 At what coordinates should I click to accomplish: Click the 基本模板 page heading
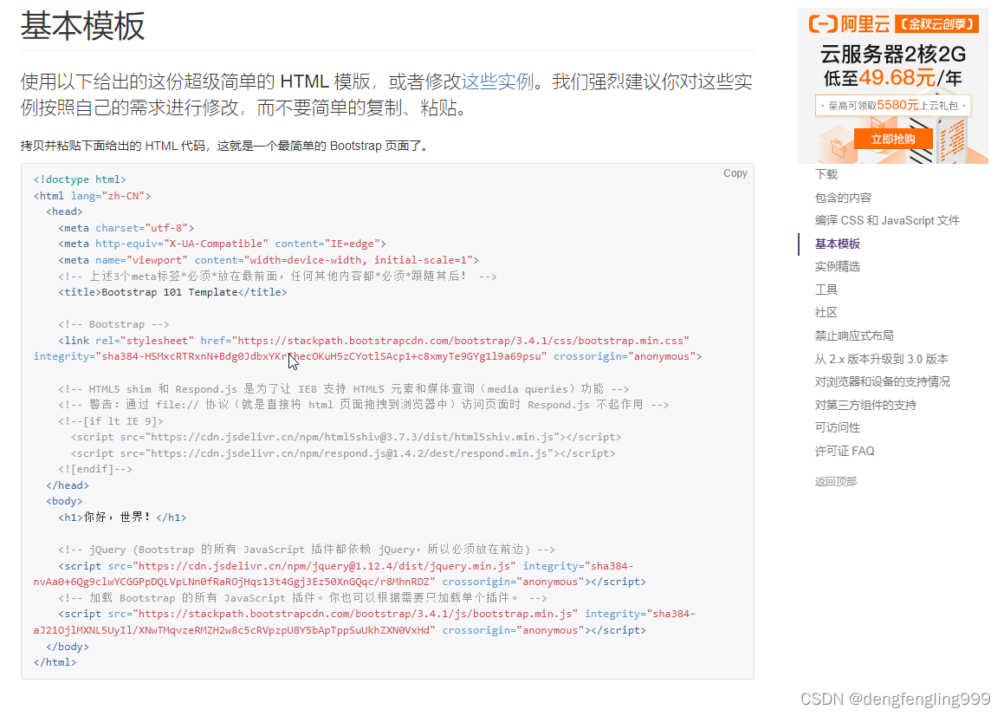point(82,26)
